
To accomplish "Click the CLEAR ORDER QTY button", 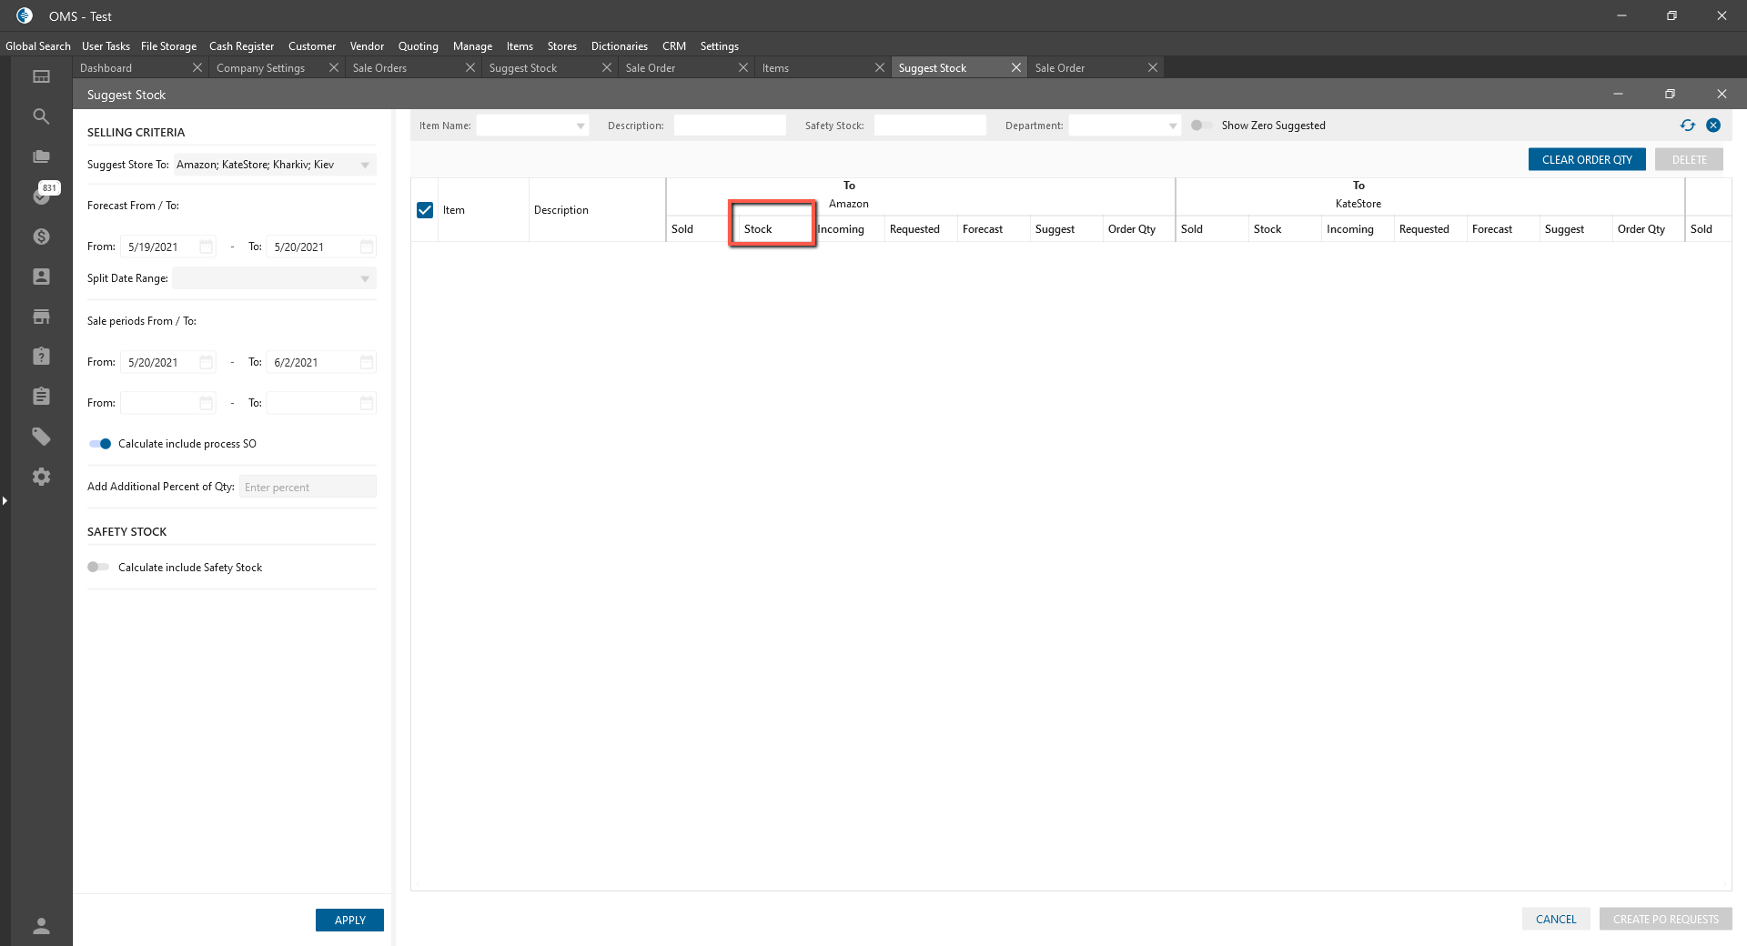I will pos(1587,159).
